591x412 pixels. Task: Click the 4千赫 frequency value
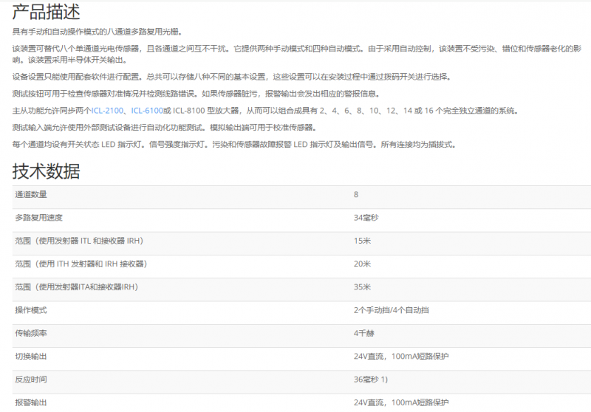364,333
